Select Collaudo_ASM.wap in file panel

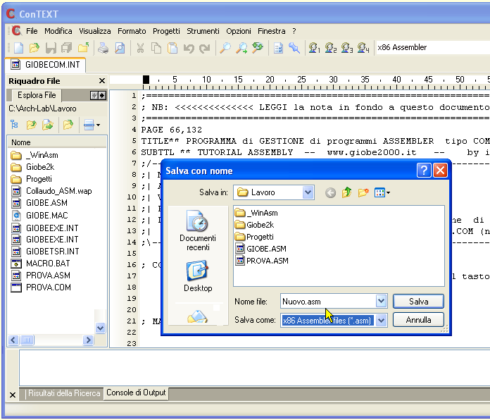coord(52,191)
